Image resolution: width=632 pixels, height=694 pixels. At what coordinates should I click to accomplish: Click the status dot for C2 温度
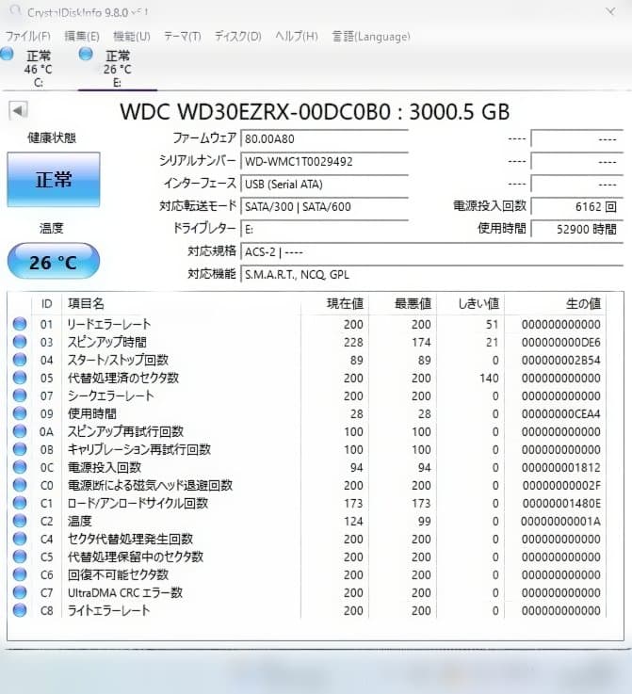click(20, 521)
